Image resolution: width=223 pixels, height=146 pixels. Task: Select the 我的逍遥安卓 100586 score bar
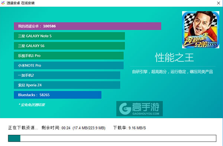(87, 26)
